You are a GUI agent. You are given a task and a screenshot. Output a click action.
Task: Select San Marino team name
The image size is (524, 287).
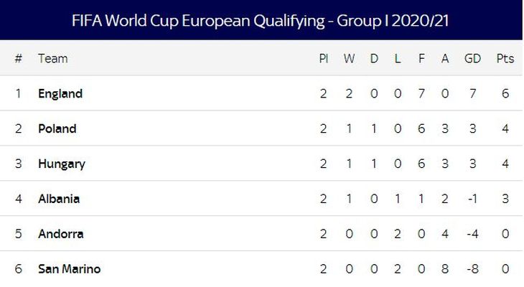click(69, 269)
